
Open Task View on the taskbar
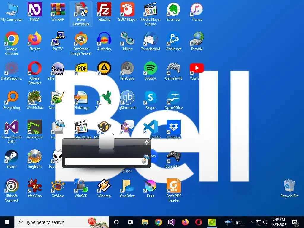(131, 222)
